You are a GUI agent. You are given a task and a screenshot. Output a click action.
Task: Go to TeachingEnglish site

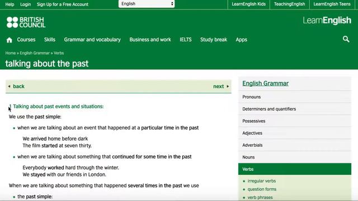pyautogui.click(x=290, y=4)
